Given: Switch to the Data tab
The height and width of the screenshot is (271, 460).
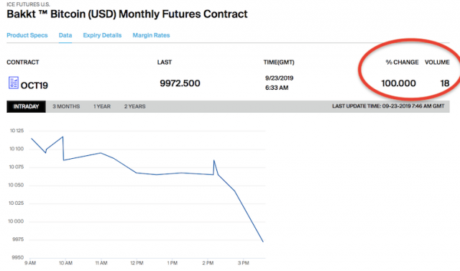Looking at the screenshot, I should pos(65,35).
